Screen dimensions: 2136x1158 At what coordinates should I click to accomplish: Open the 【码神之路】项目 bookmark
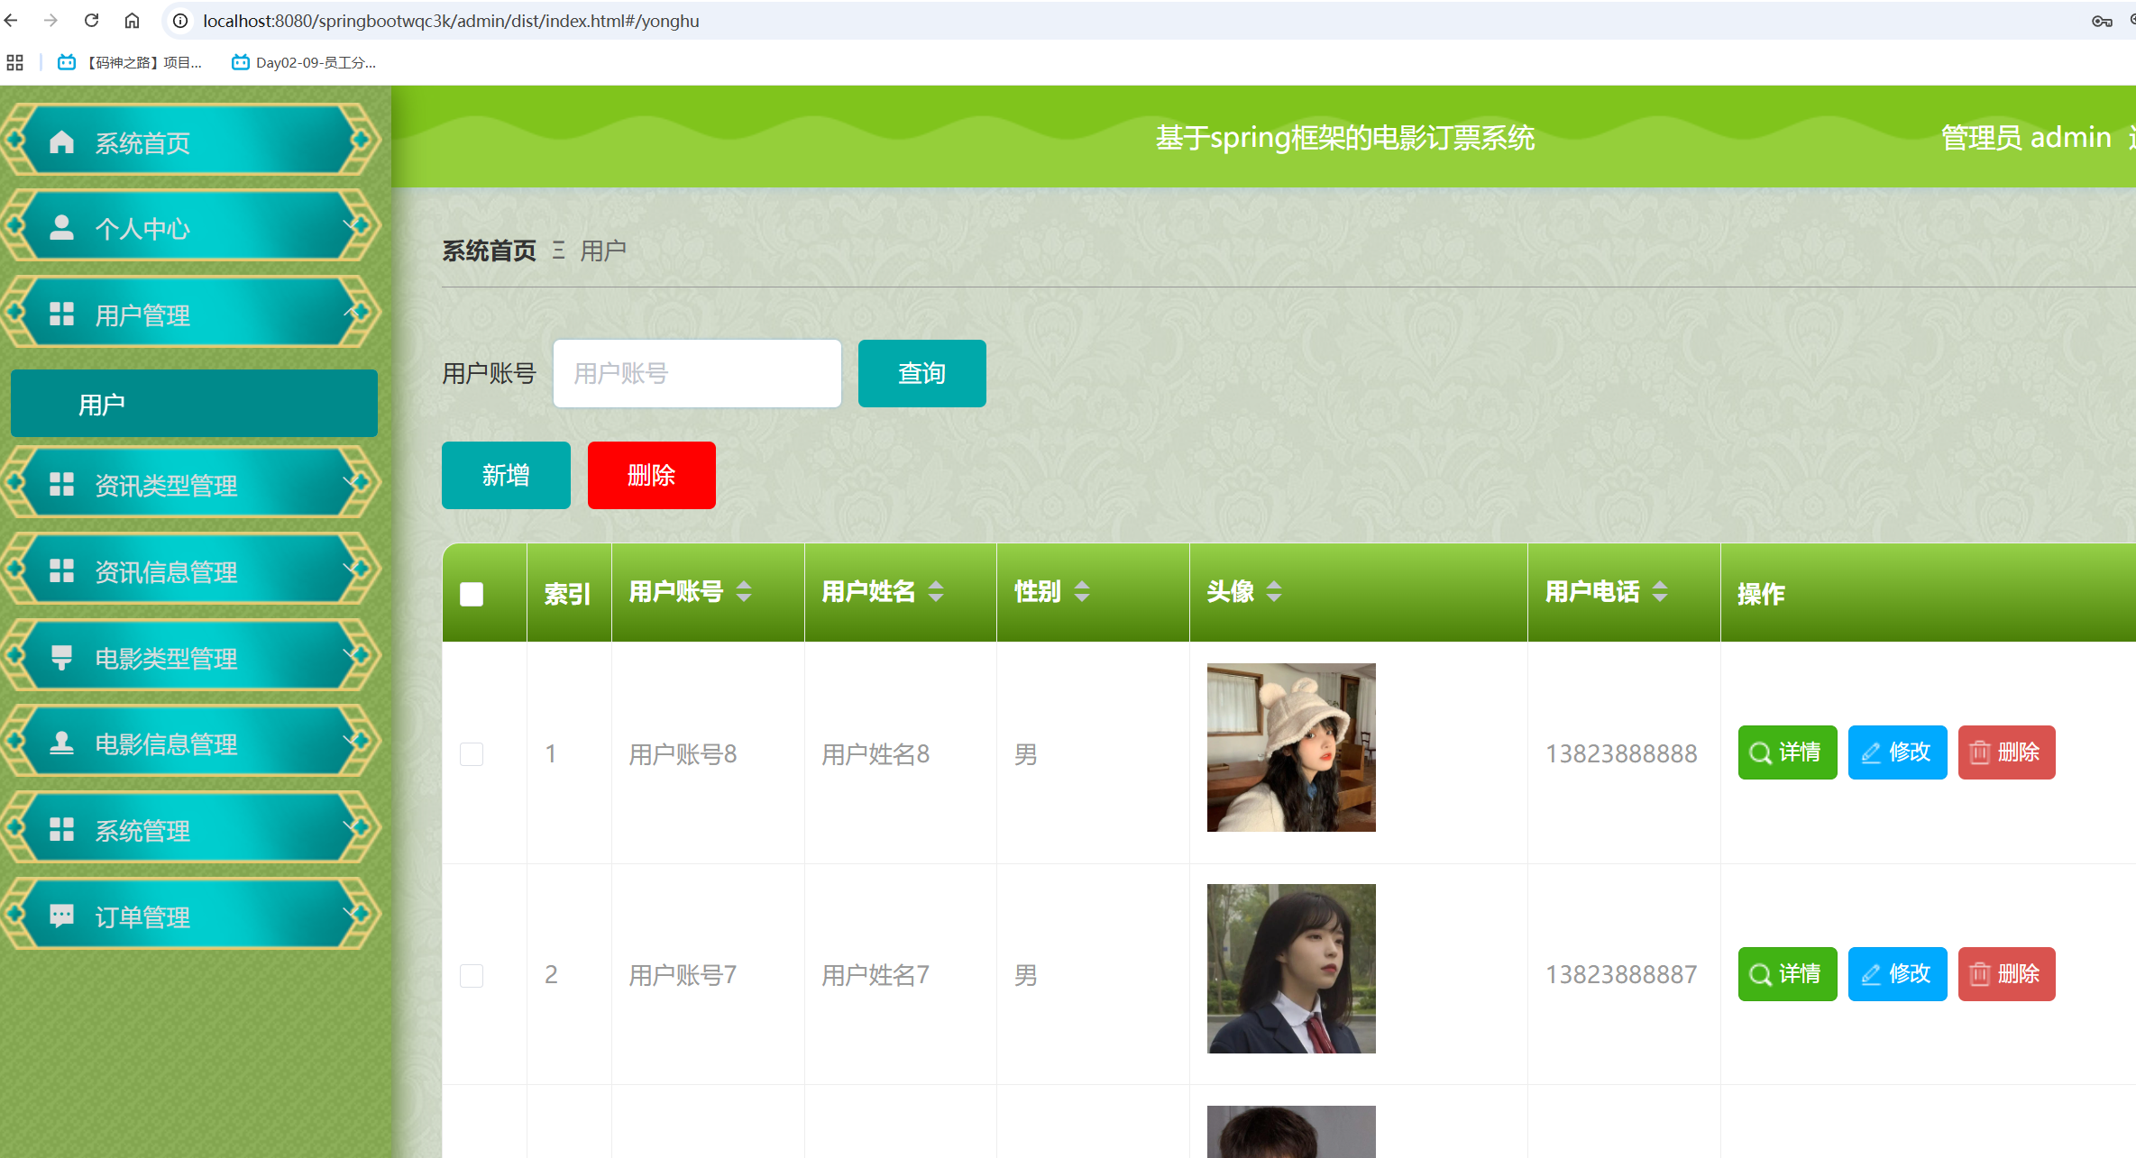coord(130,62)
